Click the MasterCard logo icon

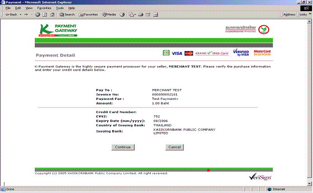189,53
